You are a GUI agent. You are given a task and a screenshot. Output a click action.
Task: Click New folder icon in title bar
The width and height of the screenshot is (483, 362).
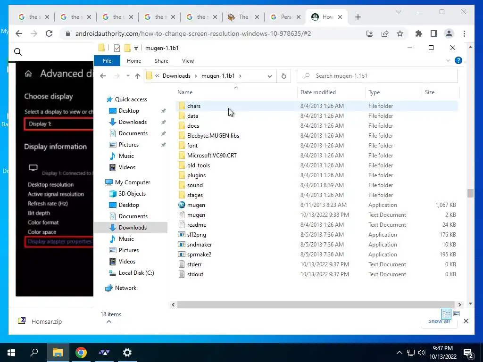tap(127, 48)
